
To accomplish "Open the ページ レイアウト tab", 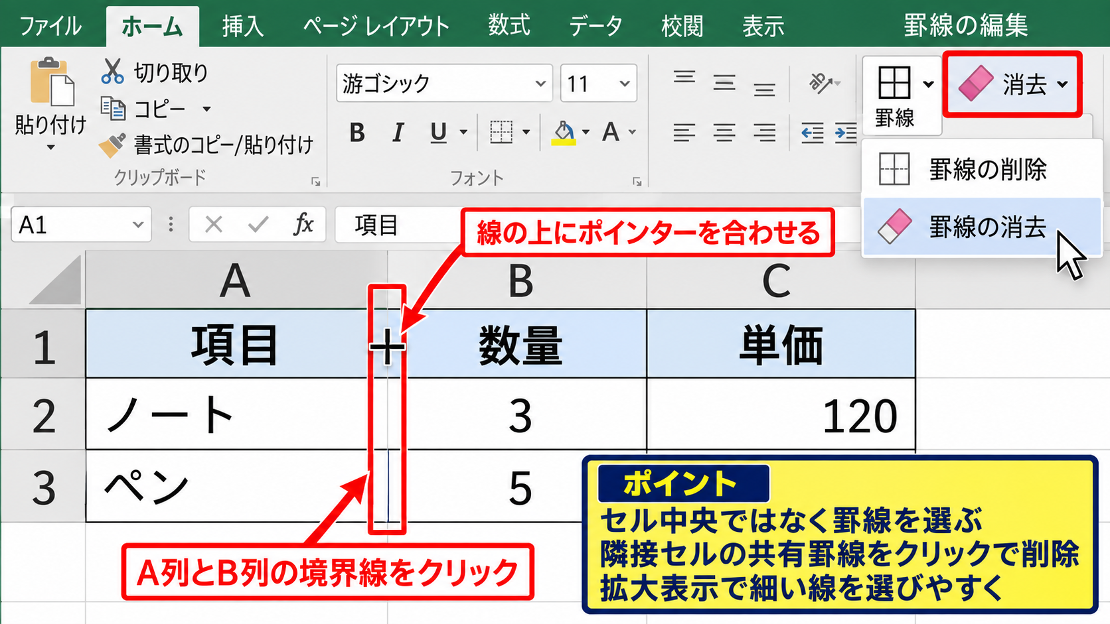I will click(x=376, y=26).
